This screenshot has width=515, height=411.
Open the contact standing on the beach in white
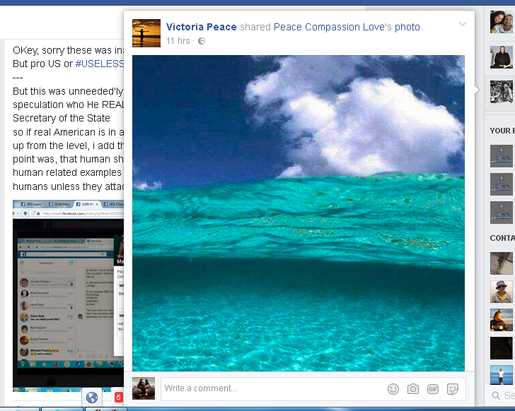(x=501, y=375)
